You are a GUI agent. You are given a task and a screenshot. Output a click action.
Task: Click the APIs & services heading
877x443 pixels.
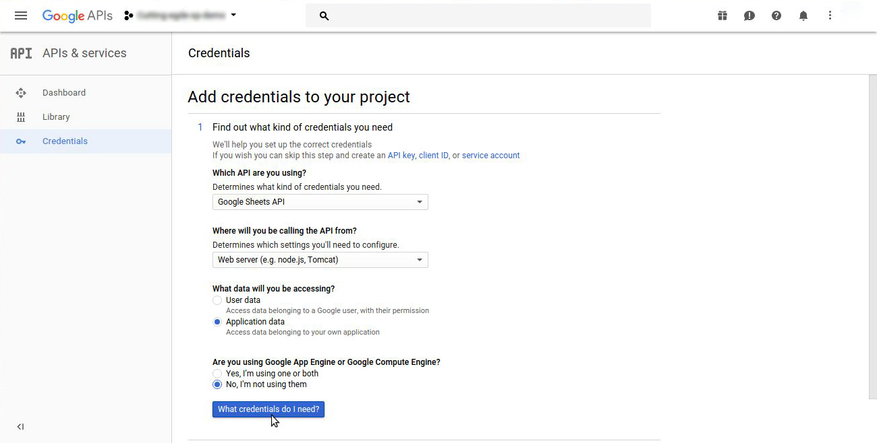tap(84, 53)
